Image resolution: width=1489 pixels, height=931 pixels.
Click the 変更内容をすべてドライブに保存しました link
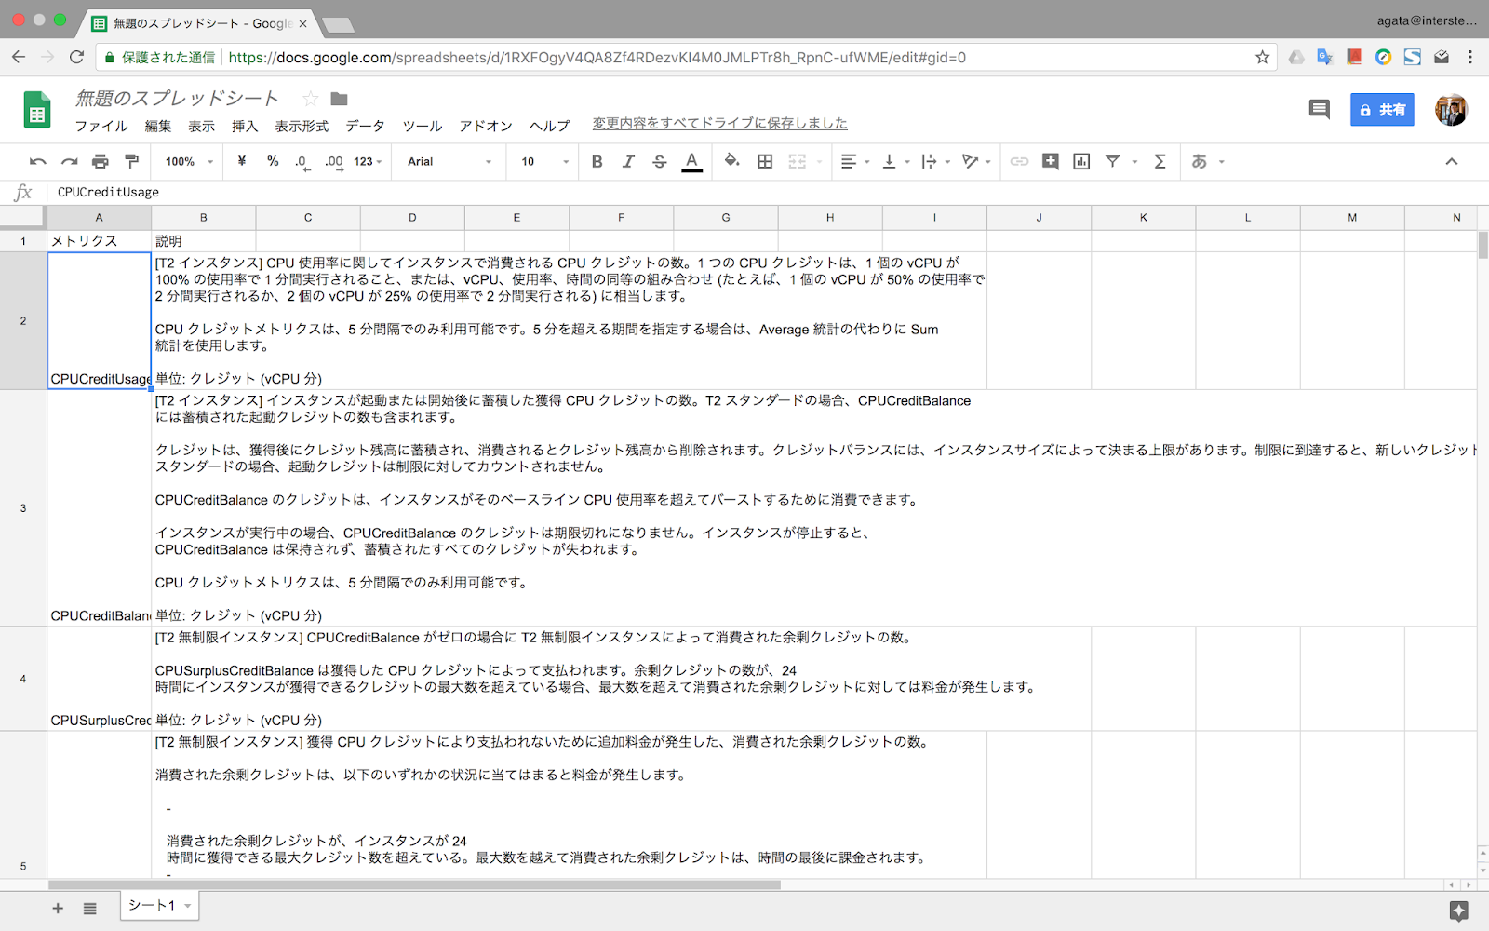[x=720, y=124]
